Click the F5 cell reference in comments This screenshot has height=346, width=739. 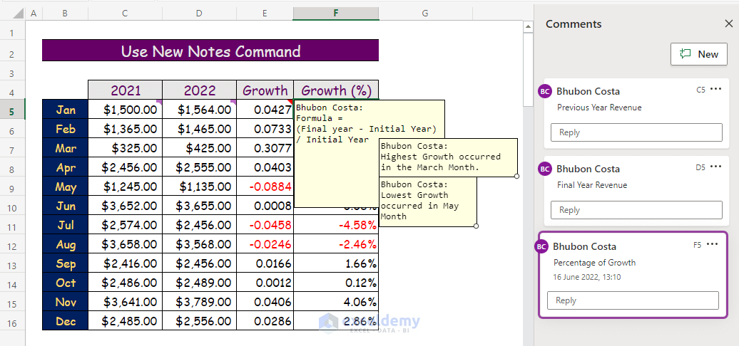(698, 244)
